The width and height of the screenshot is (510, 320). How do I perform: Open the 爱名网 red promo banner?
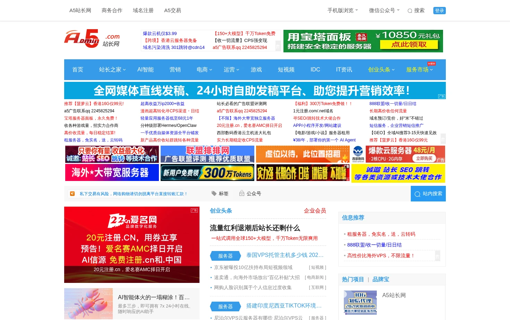(x=132, y=245)
